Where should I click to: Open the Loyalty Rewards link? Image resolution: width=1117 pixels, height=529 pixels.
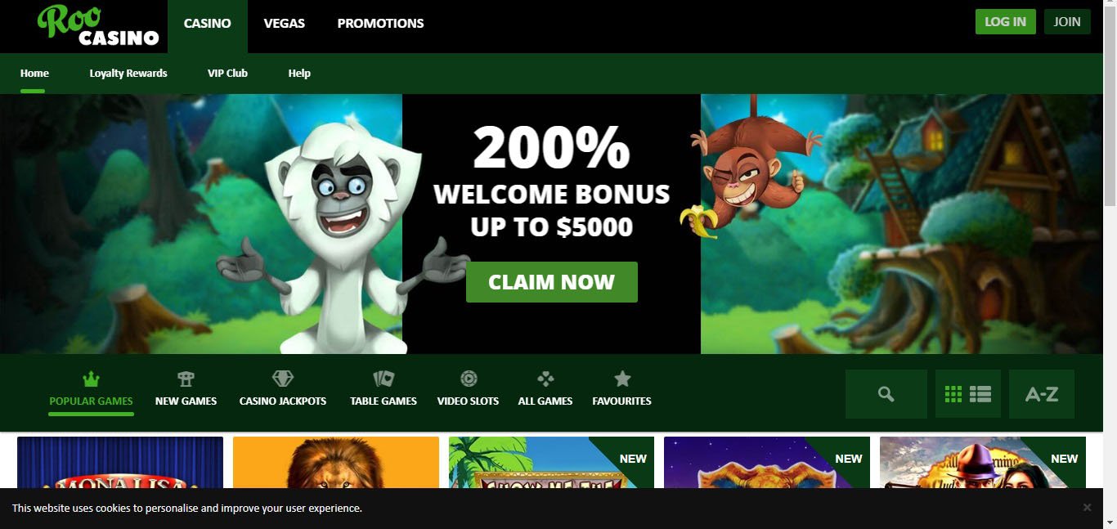pos(128,74)
